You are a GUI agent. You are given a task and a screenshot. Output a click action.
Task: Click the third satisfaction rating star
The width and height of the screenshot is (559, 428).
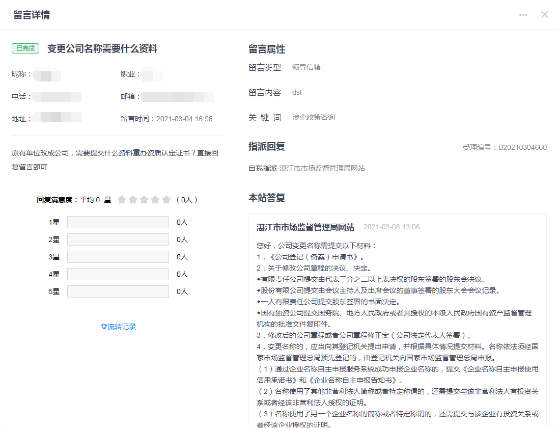144,200
